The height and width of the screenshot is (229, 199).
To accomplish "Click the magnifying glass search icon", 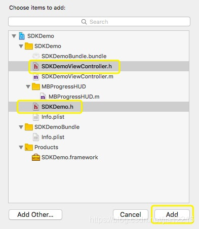I will point(84,22).
